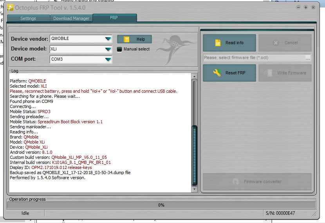
Task: Click the log scrollbar up arrow
Action: [x=194, y=77]
